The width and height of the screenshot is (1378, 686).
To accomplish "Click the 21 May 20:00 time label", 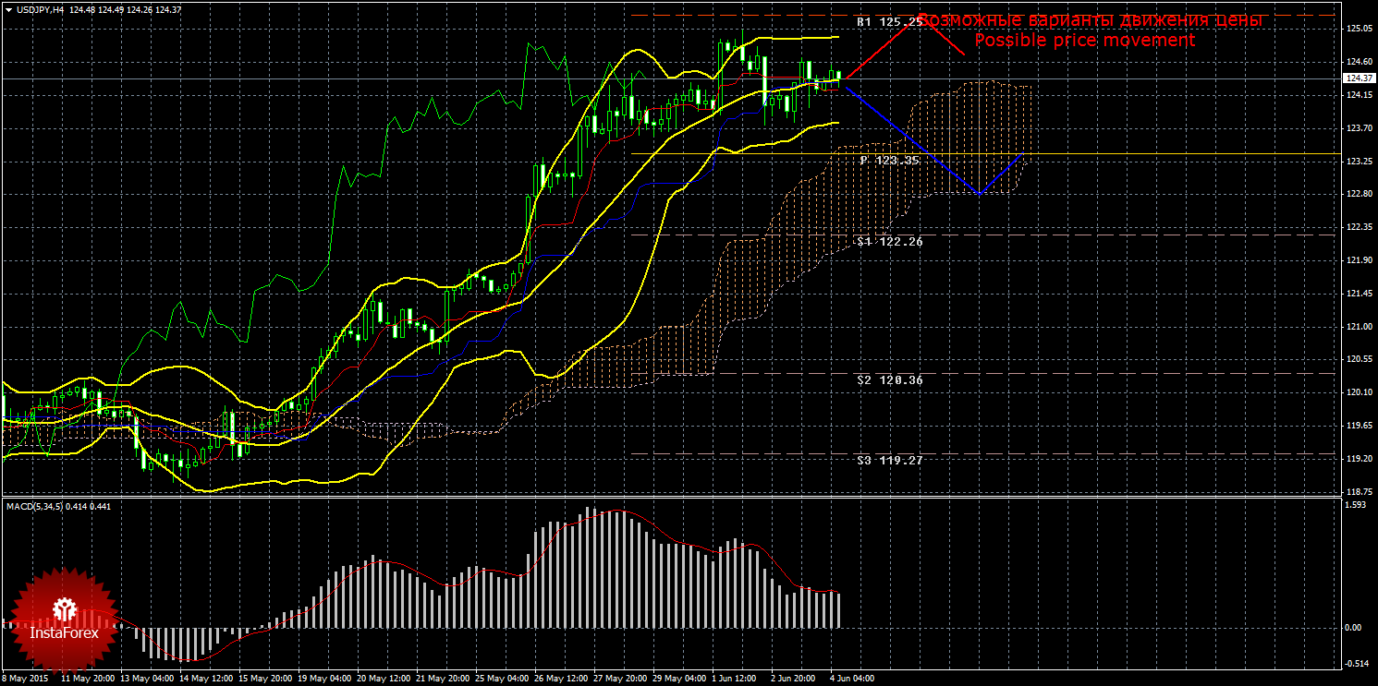I will point(441,679).
